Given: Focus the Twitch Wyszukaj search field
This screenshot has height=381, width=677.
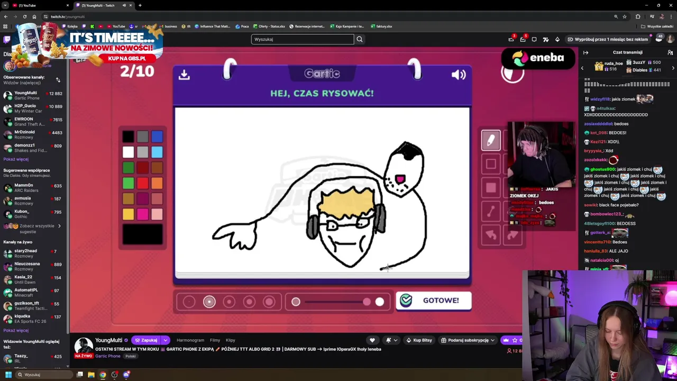Looking at the screenshot, I should [303, 39].
